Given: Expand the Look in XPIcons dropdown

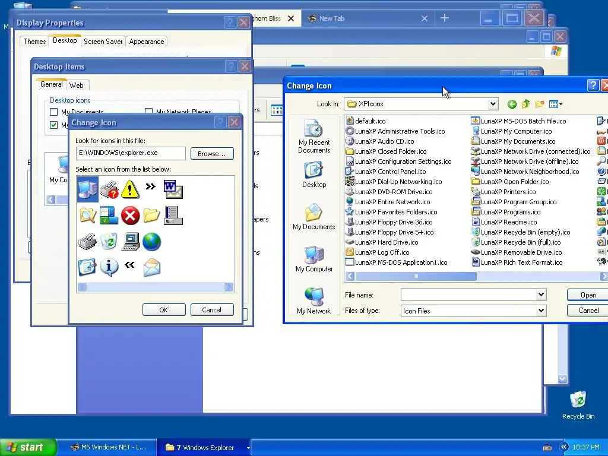Looking at the screenshot, I should click(492, 104).
